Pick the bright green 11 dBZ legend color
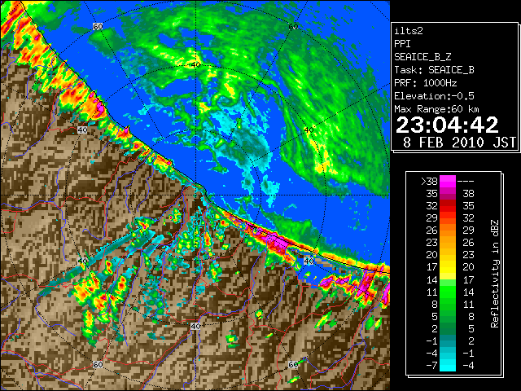This screenshot has width=521, height=391. 448,292
